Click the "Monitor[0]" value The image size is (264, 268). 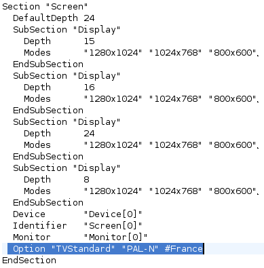pyautogui.click(x=115, y=237)
